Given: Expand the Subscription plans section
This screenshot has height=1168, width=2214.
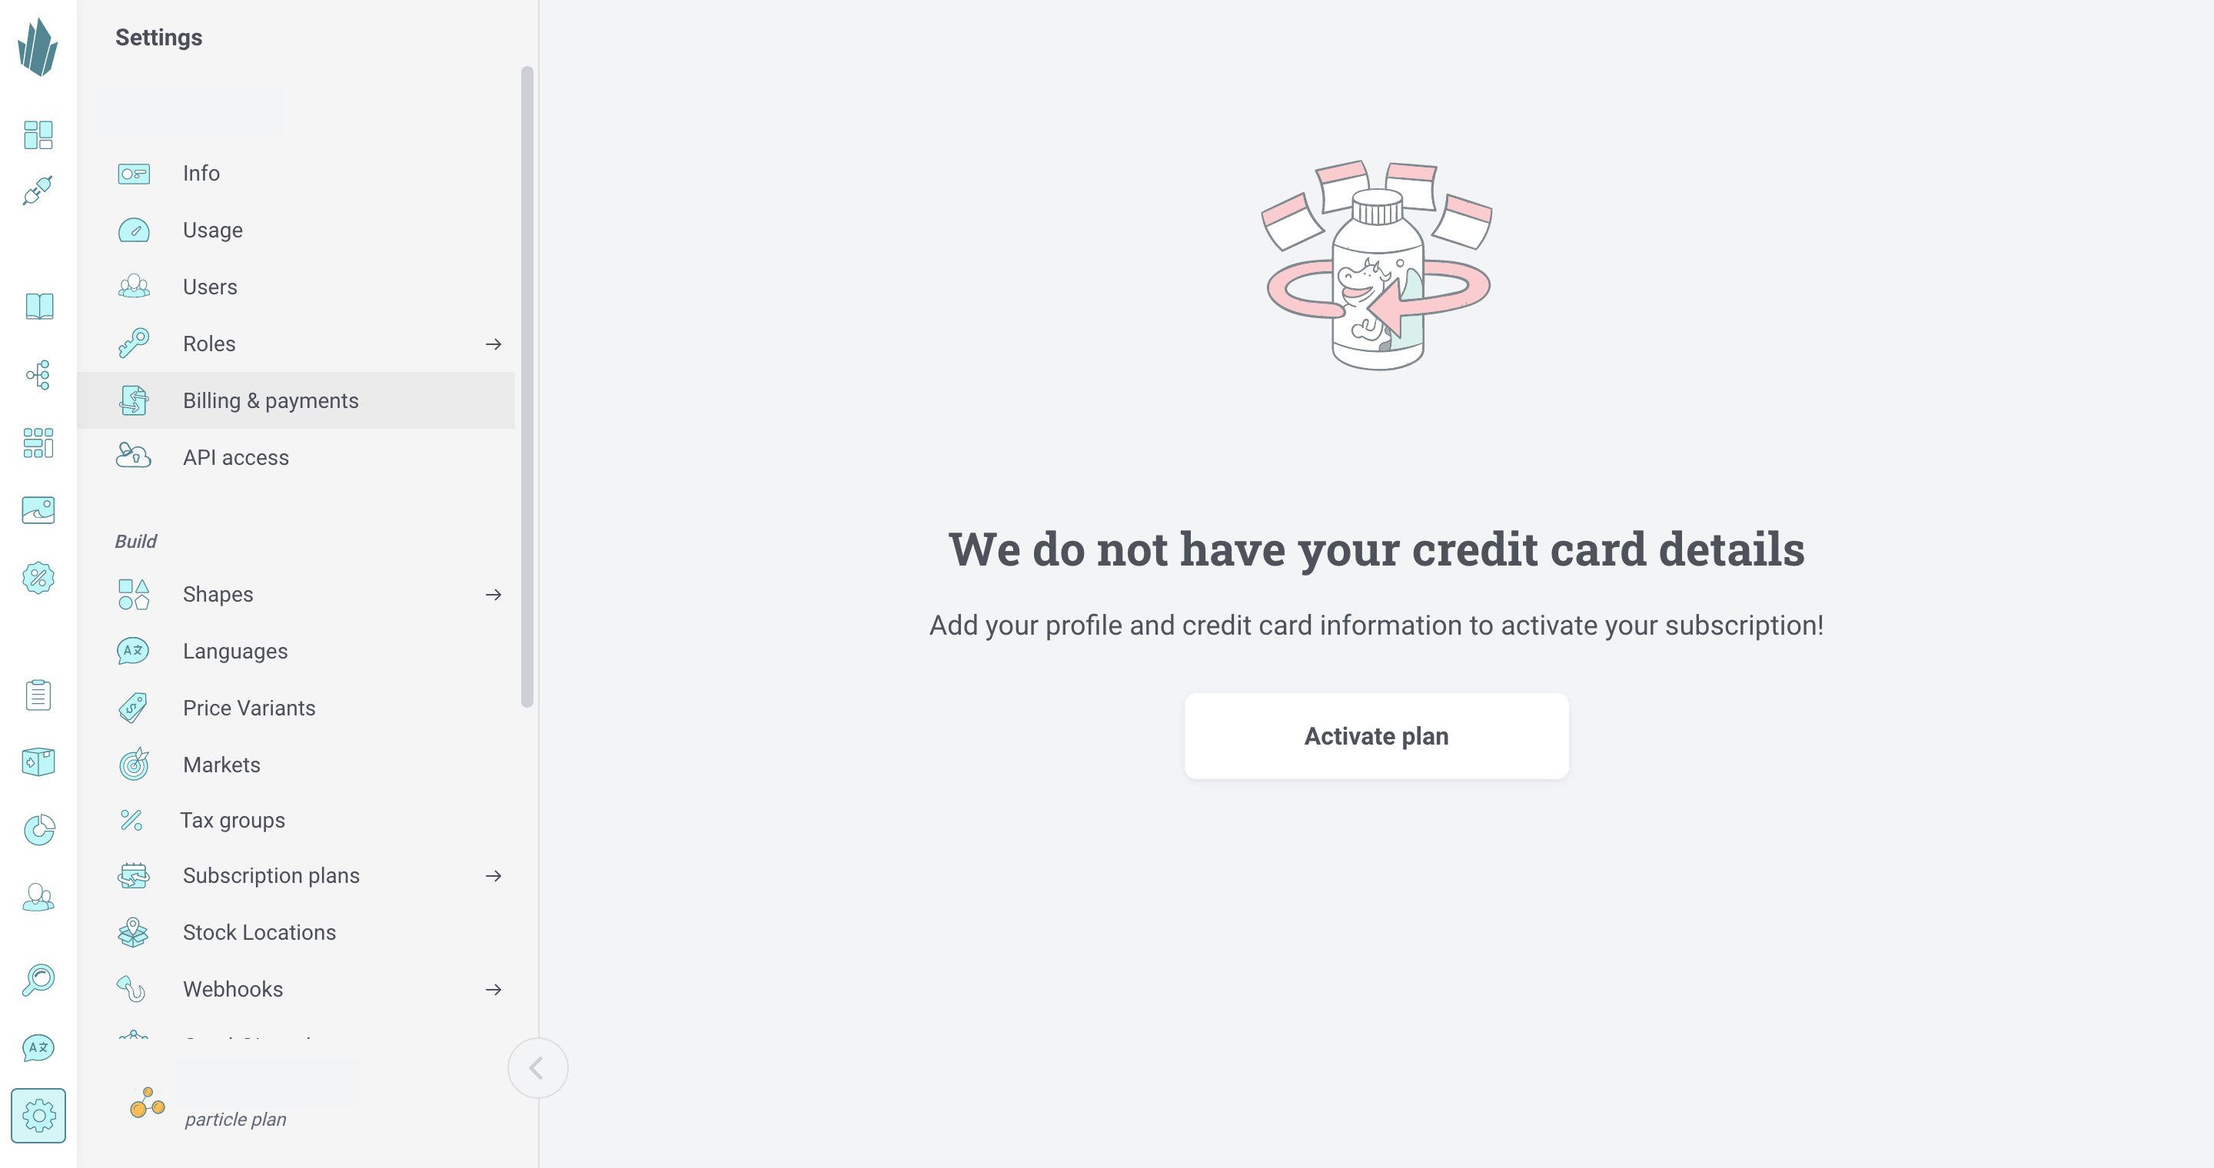Looking at the screenshot, I should tap(494, 875).
